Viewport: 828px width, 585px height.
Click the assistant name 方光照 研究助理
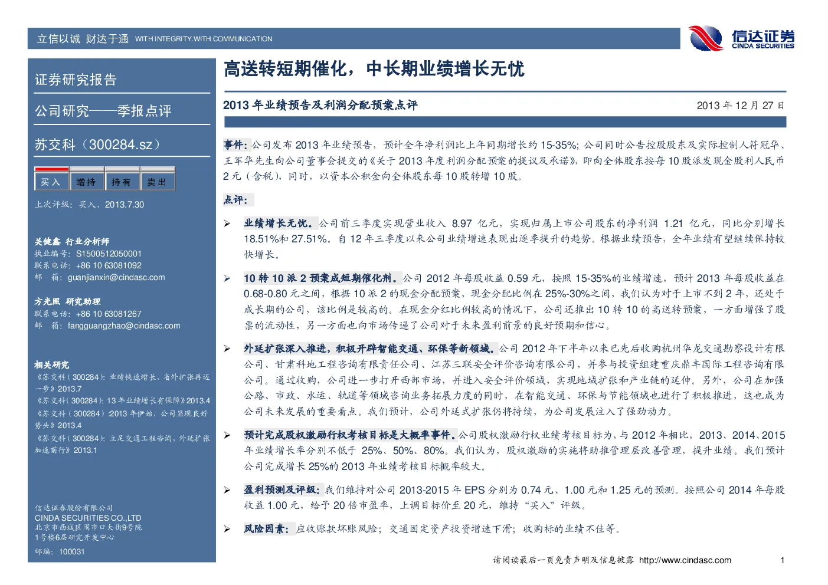click(x=67, y=301)
